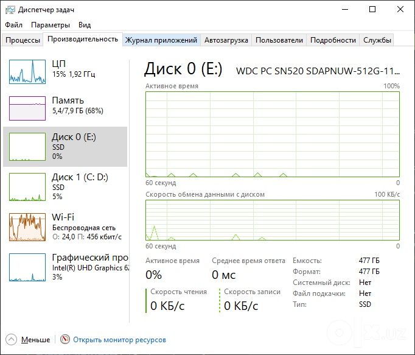
Task: Click the Тип SSD value
Action: [x=364, y=304]
